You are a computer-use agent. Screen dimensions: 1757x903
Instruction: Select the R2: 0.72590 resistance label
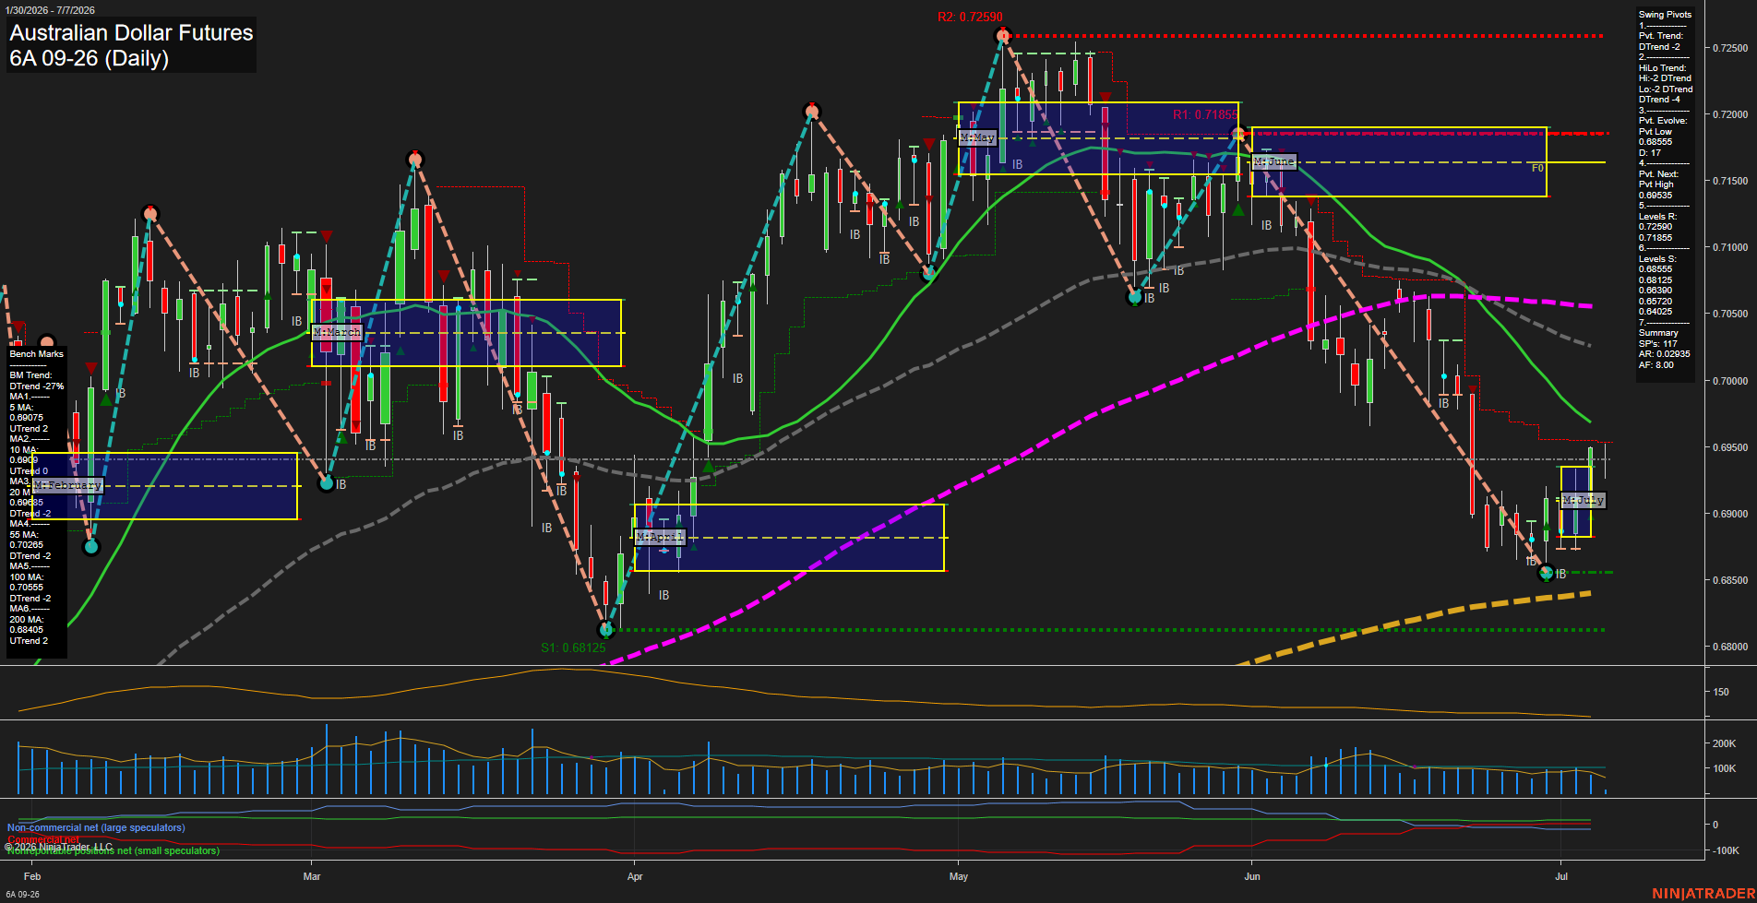970,17
